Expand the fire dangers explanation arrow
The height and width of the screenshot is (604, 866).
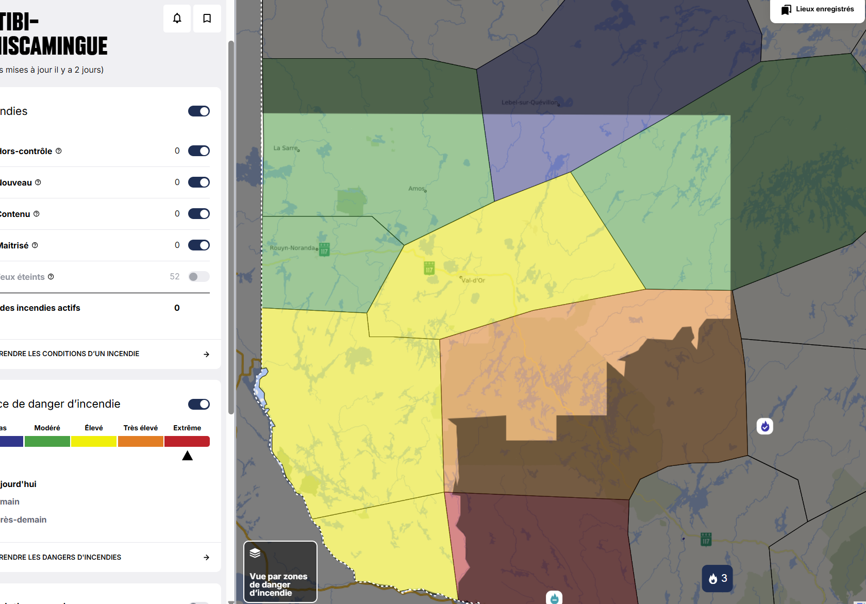point(206,557)
